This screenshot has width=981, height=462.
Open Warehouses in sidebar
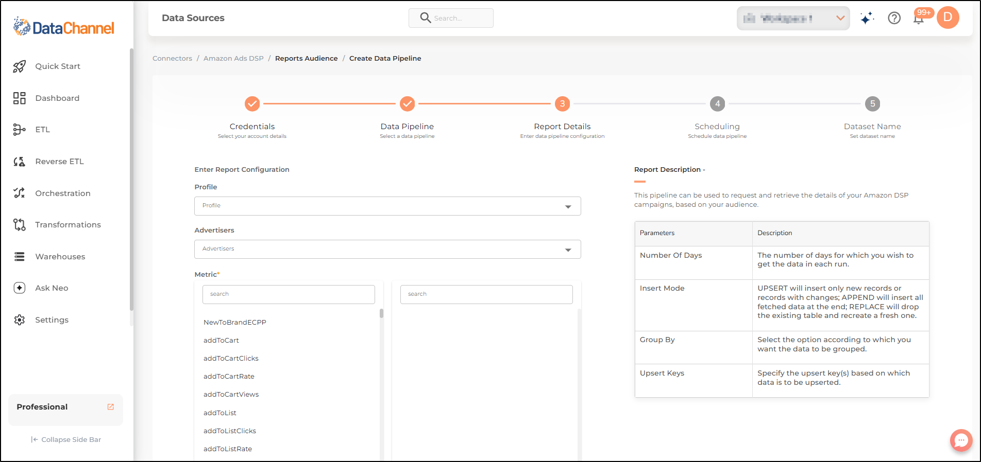pyautogui.click(x=60, y=257)
